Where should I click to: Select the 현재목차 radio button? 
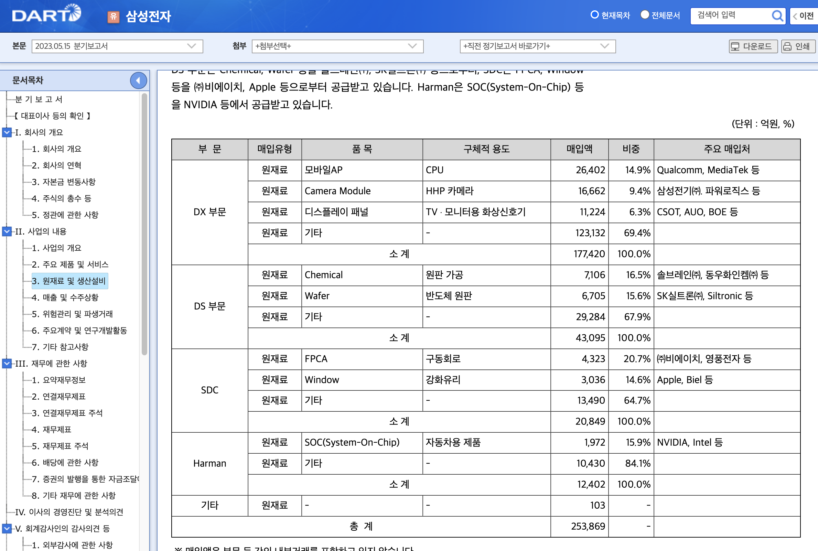594,15
